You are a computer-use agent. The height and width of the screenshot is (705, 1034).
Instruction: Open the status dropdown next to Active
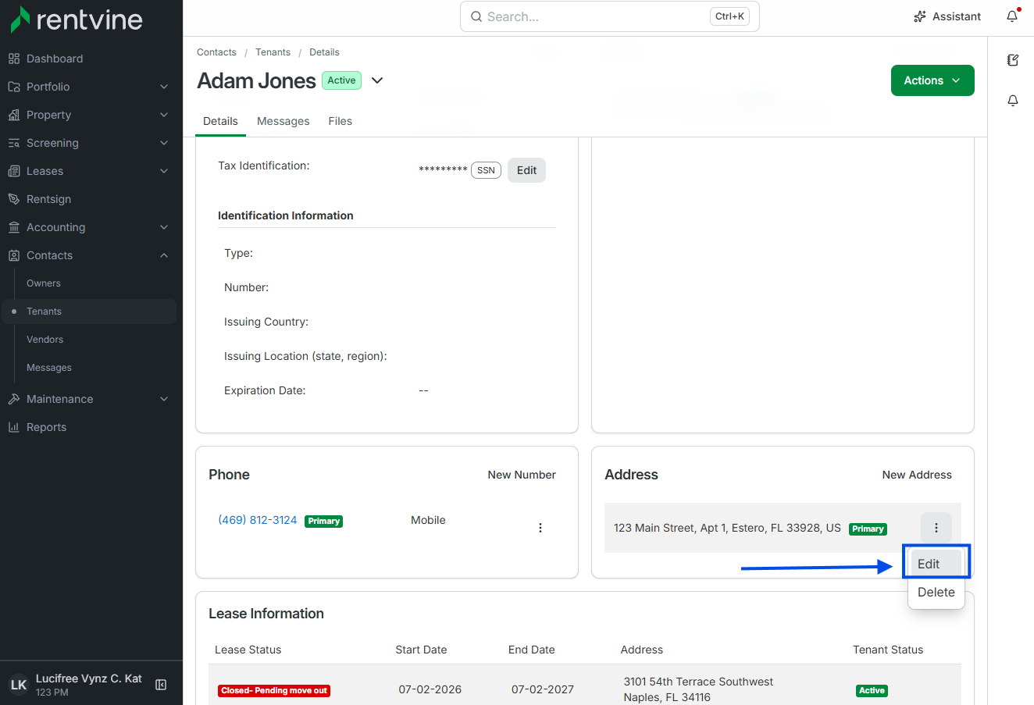[377, 80]
